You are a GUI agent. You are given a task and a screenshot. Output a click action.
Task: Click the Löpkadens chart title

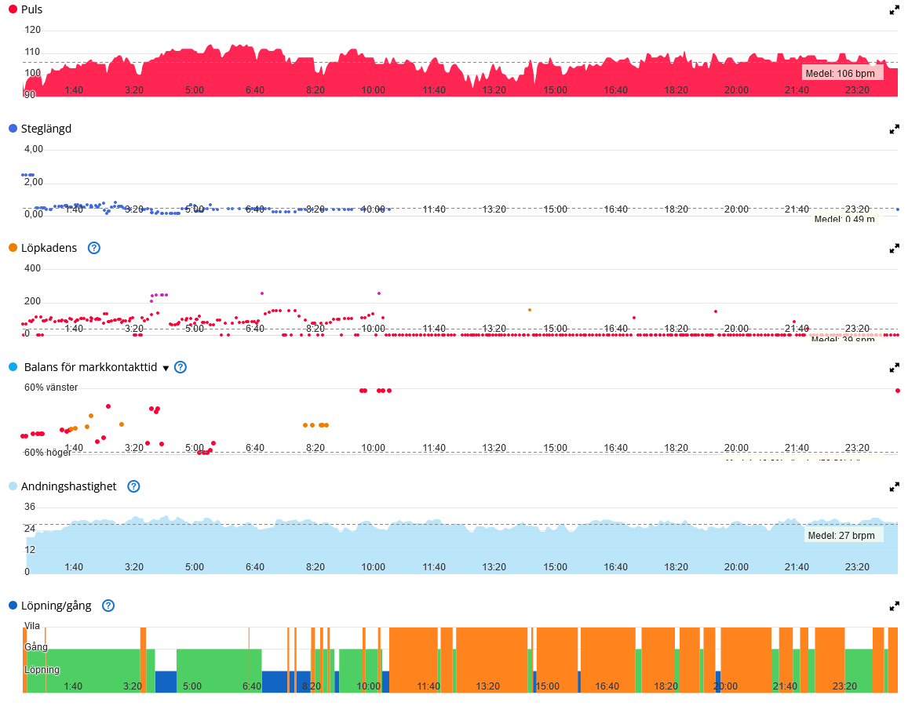click(49, 248)
